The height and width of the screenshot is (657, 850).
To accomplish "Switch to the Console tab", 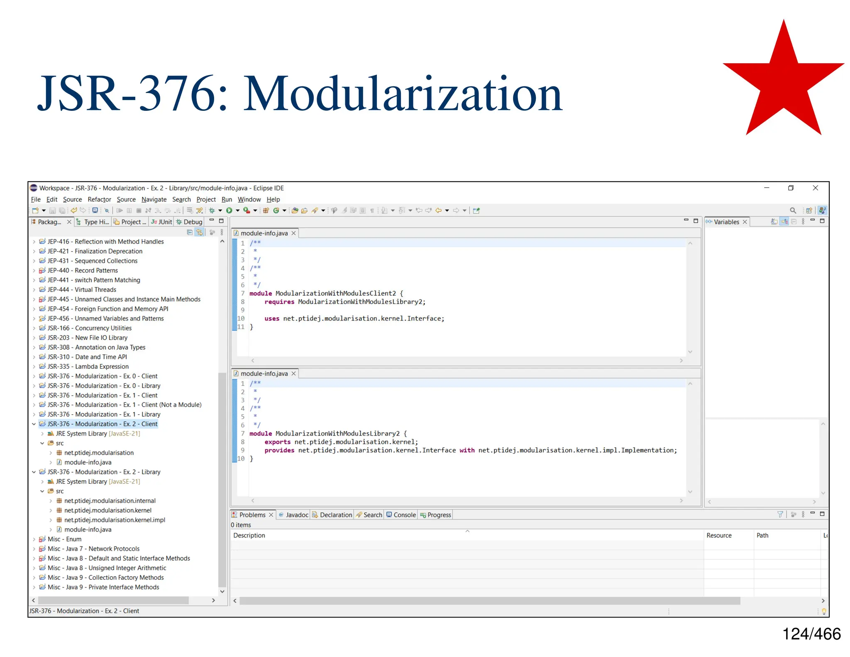I will (x=401, y=515).
